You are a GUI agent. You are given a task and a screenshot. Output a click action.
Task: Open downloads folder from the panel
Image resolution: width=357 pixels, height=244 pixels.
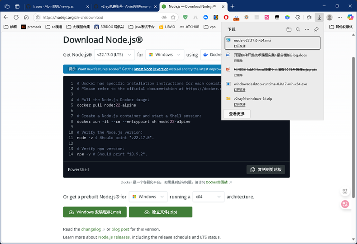pos(289,29)
